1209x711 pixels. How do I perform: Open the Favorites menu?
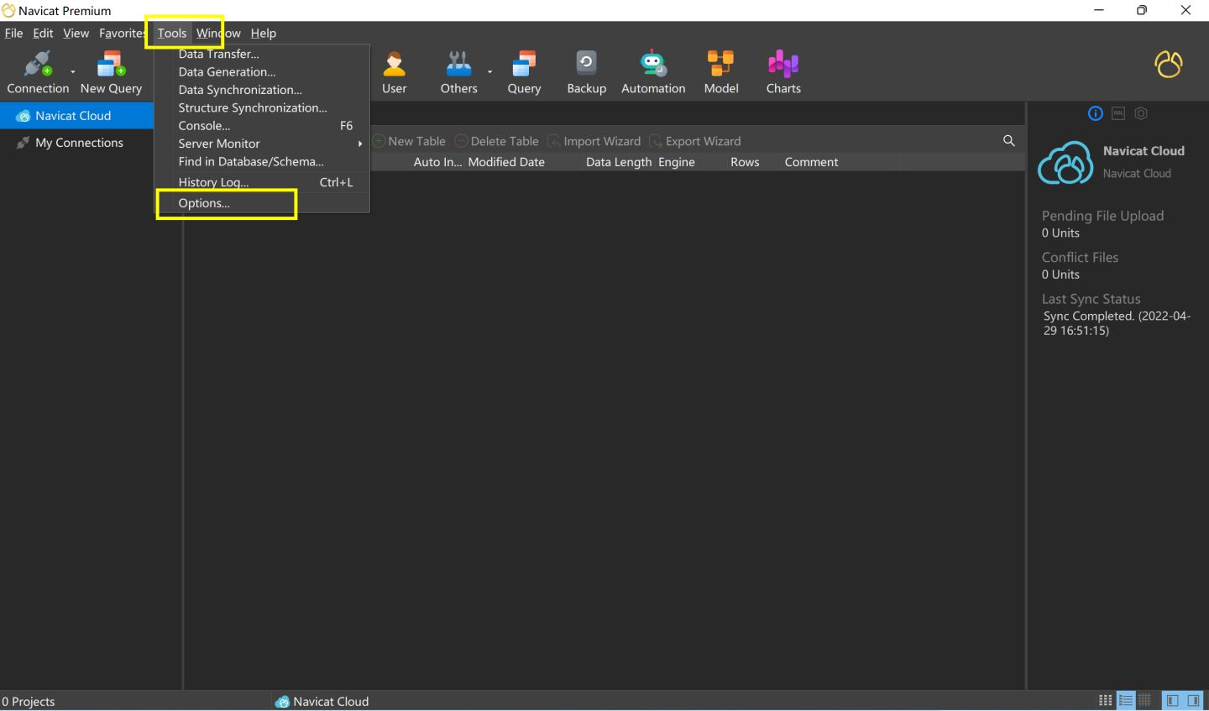pos(123,33)
